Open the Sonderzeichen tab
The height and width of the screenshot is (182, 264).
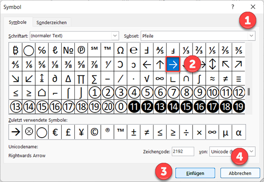52,22
